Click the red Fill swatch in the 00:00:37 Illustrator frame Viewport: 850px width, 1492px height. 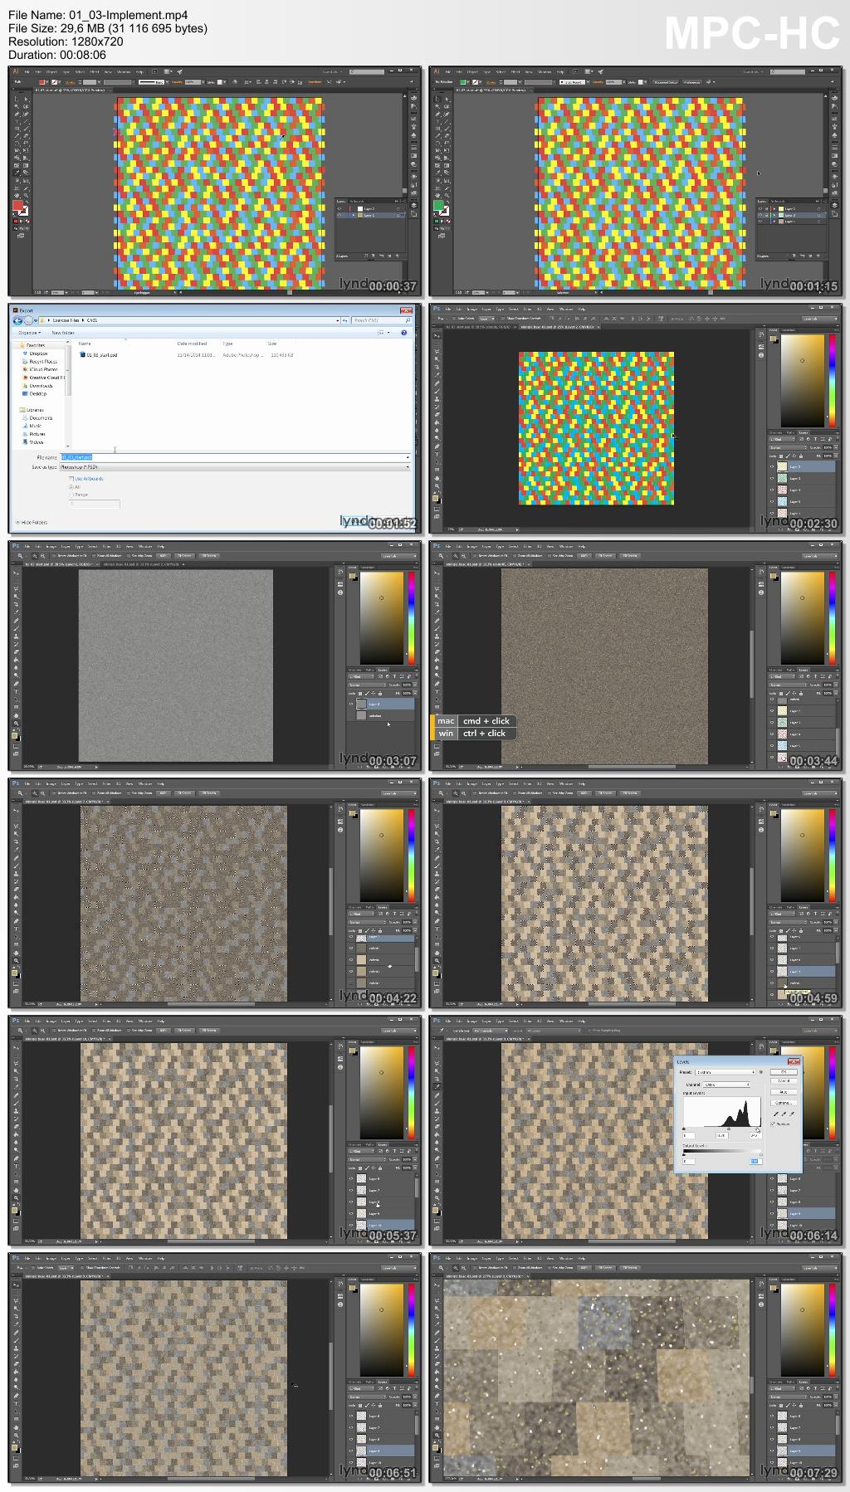17,205
